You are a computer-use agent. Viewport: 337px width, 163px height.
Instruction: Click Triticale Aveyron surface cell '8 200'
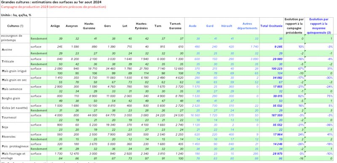click(x=75, y=59)
